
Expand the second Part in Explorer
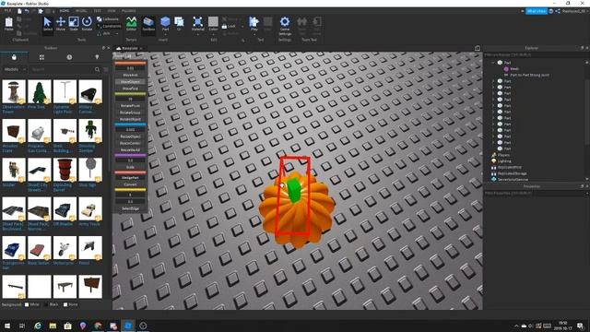pyautogui.click(x=493, y=81)
